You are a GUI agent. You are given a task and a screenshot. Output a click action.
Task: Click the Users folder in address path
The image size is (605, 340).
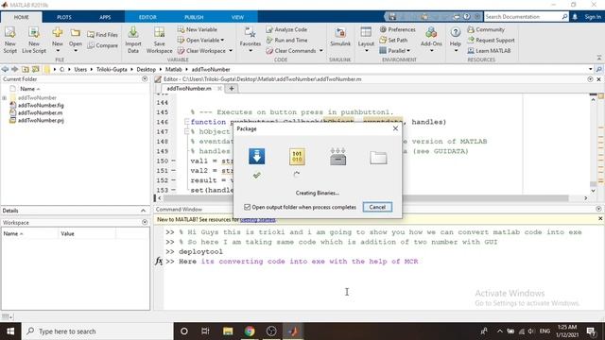[x=80, y=69]
